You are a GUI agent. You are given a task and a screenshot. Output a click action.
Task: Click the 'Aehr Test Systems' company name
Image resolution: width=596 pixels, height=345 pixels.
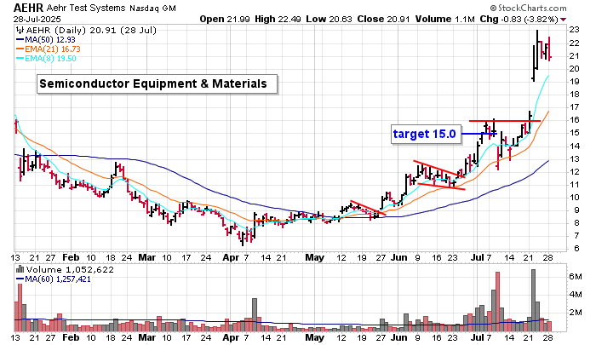point(86,8)
